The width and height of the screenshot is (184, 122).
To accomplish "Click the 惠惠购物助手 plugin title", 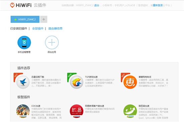I will tap(145, 77).
